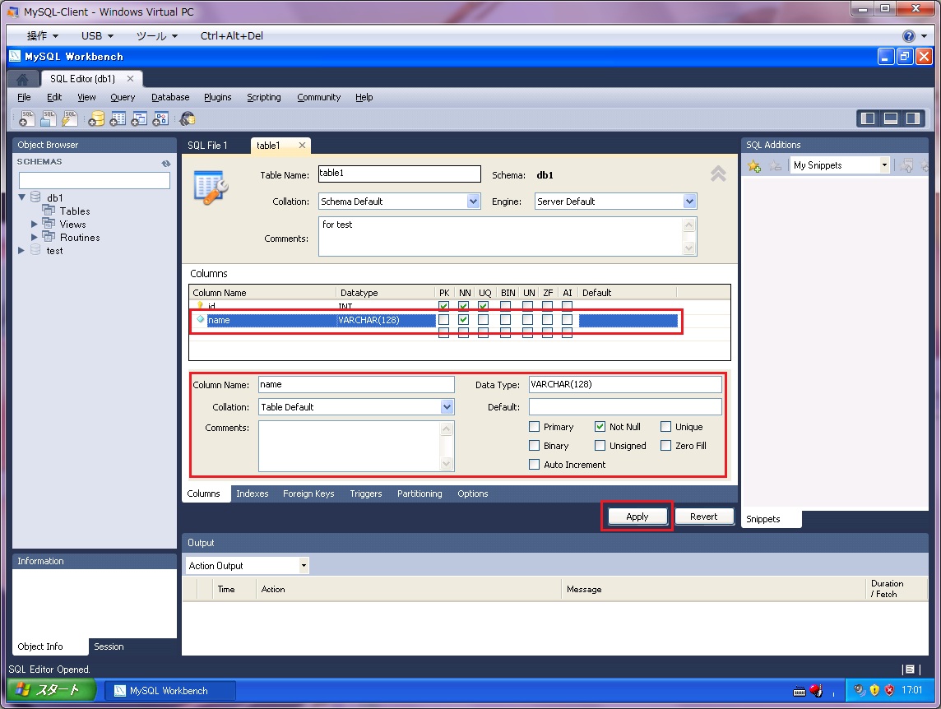Viewport: 941px width, 709px height.
Task: Toggle the left sidebar panel
Action: click(868, 118)
